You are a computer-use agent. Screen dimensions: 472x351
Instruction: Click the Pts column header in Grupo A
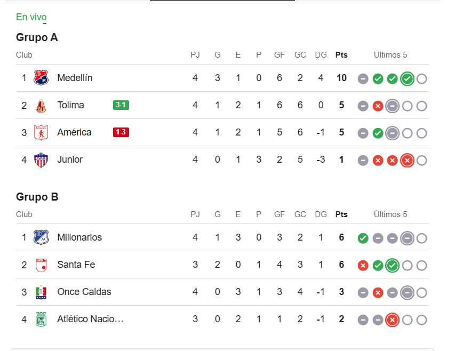341,55
